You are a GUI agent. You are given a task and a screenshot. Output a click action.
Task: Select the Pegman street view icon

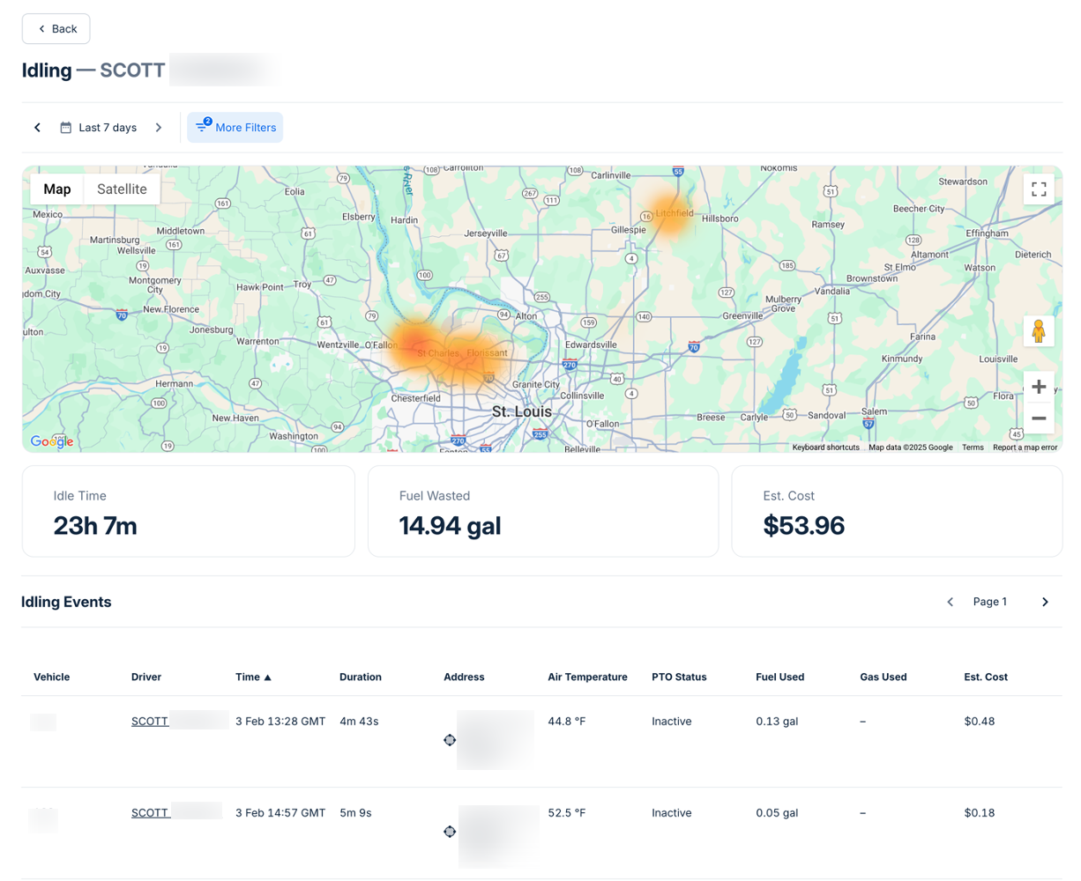(x=1039, y=330)
